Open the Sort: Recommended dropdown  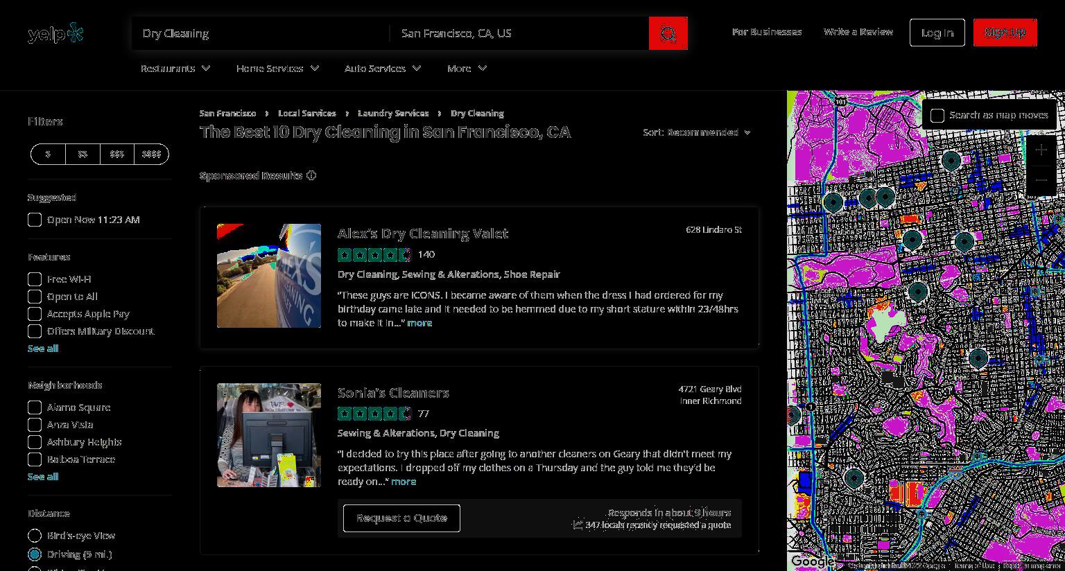pyautogui.click(x=697, y=132)
